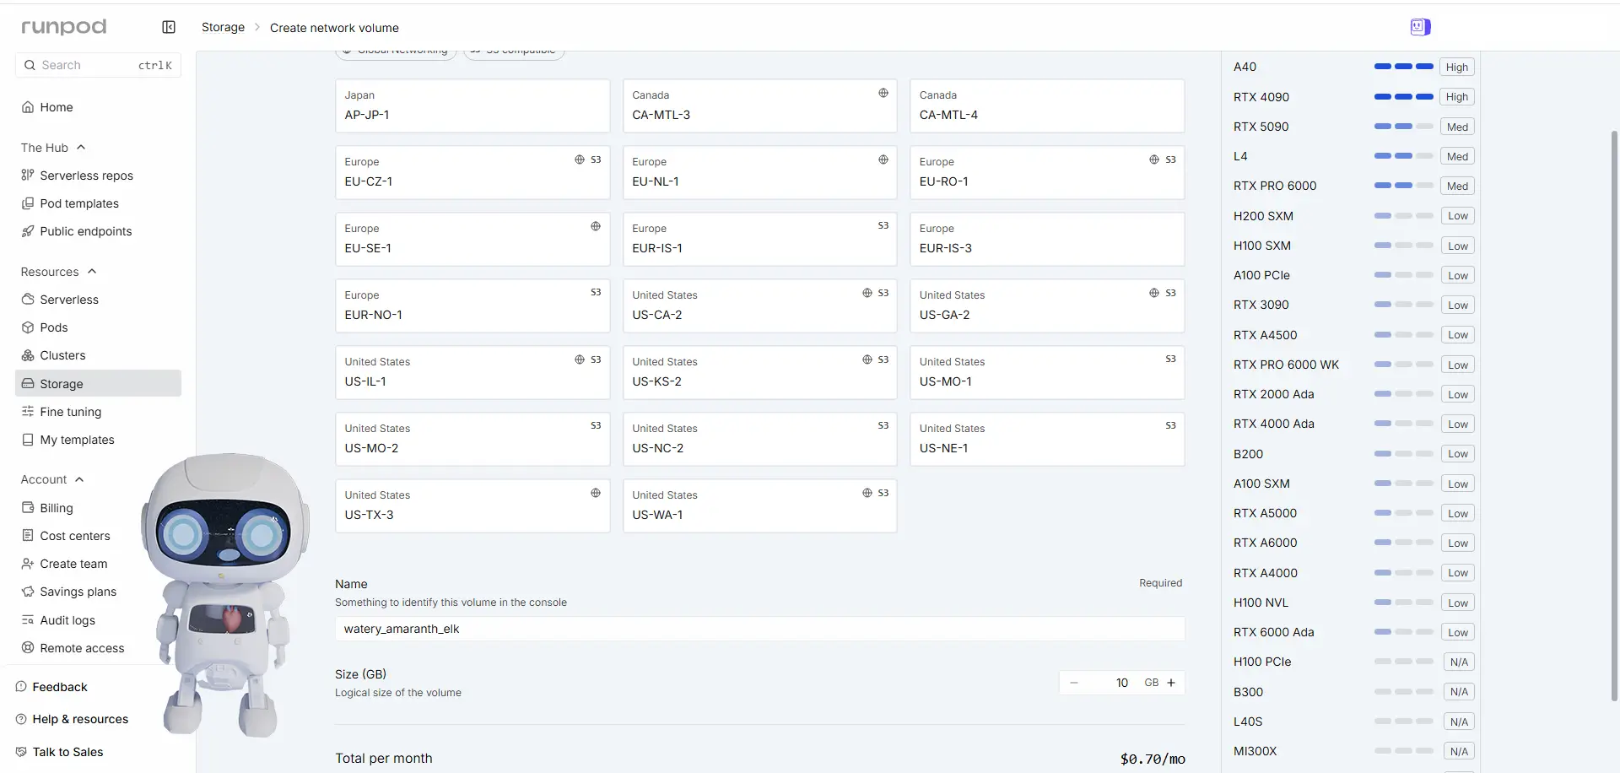This screenshot has width=1620, height=773.
Task: Click the RTX 4090 High badge
Action: point(1456,97)
